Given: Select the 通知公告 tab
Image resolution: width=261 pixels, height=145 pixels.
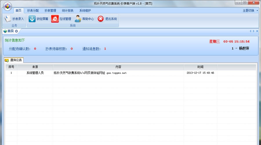Looking at the screenshot, I should coord(14,60).
